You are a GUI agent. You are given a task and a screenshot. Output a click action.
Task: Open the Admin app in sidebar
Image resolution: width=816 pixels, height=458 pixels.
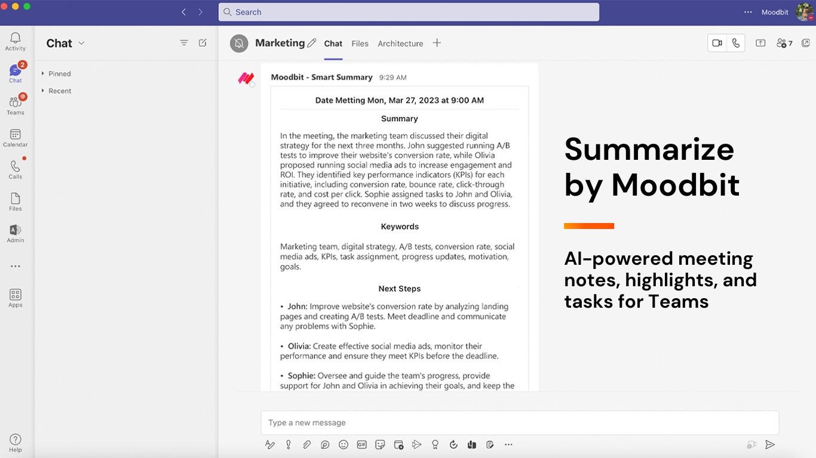[16, 234]
